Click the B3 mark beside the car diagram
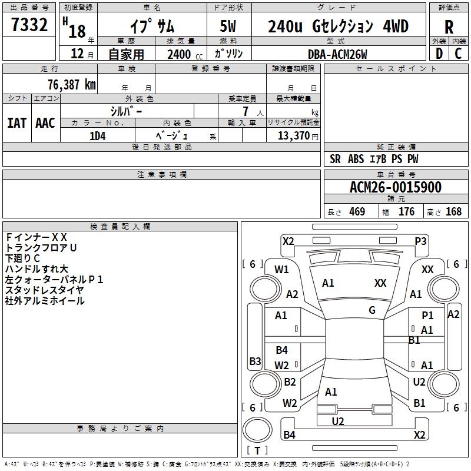 pyautogui.click(x=255, y=361)
